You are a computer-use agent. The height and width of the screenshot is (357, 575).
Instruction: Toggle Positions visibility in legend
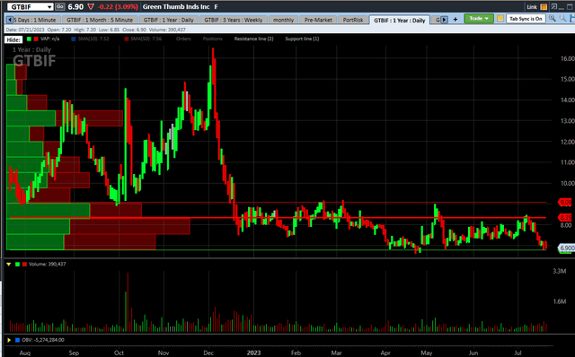(213, 39)
